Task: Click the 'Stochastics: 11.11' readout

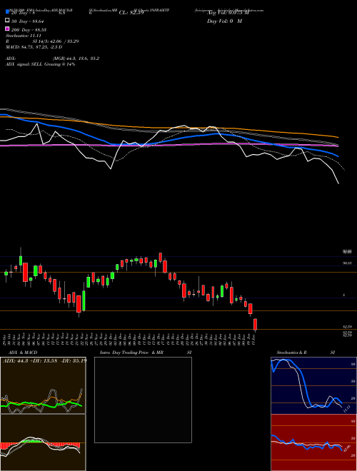Action: coord(24,36)
